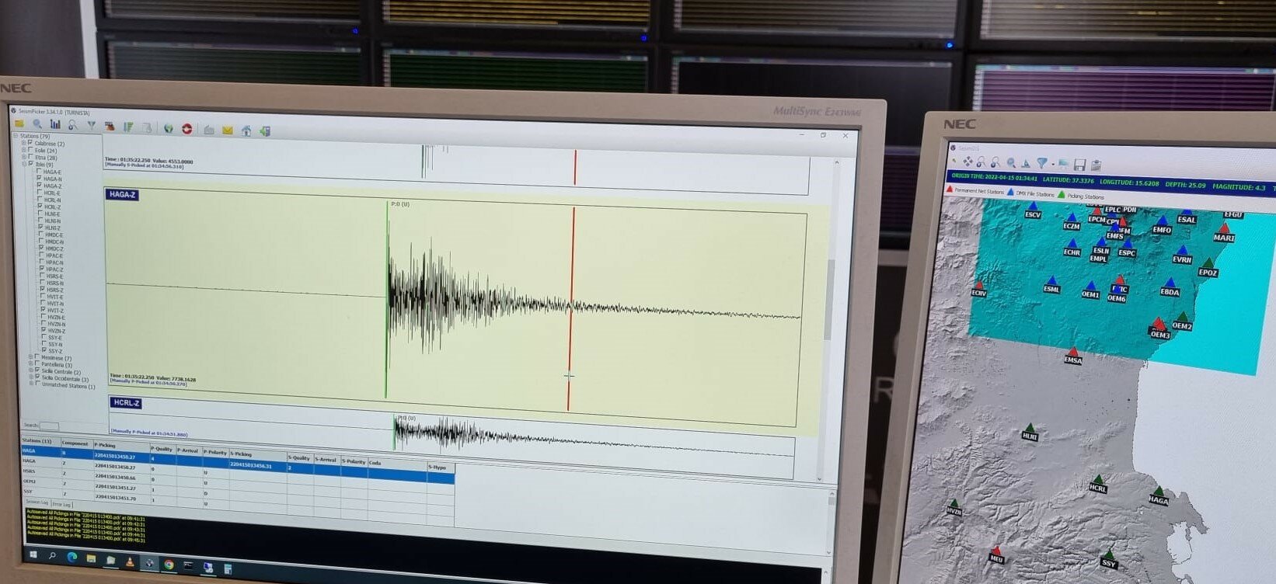This screenshot has height=584, width=1276.
Task: Click the HCRL-Z trace label
Action: click(x=126, y=403)
